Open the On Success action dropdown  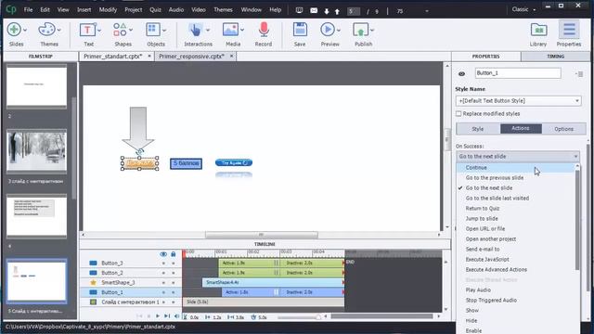[518, 157]
